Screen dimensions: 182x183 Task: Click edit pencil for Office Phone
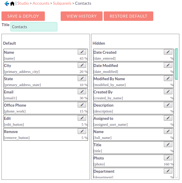pos(82,105)
